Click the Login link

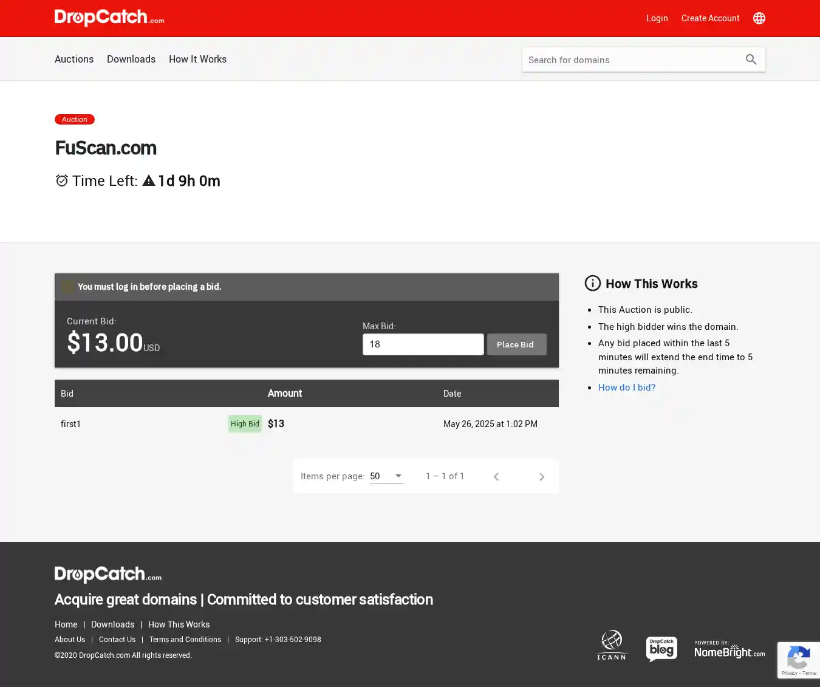pos(657,18)
